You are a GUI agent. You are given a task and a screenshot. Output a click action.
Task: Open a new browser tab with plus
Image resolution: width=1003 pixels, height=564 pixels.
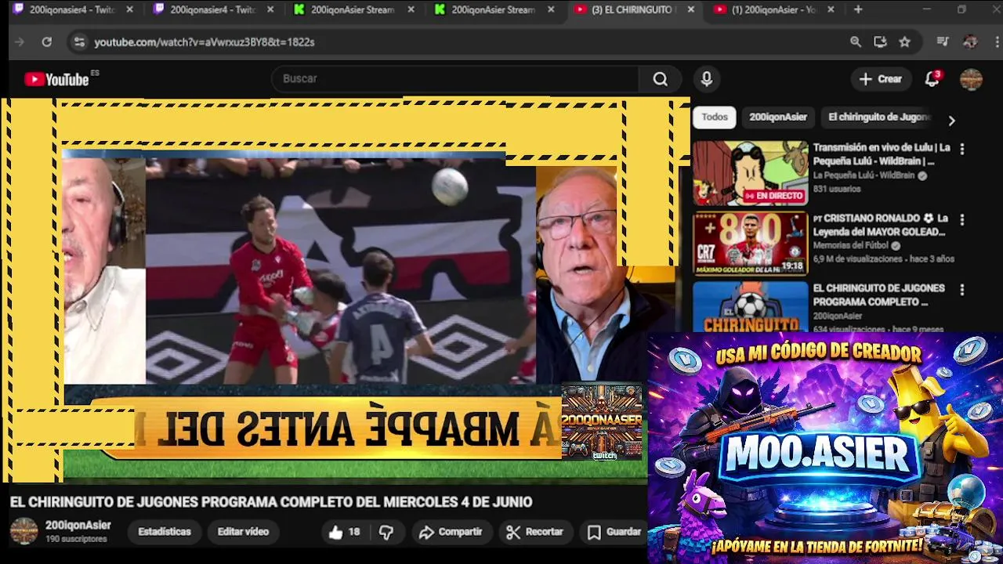tap(858, 9)
